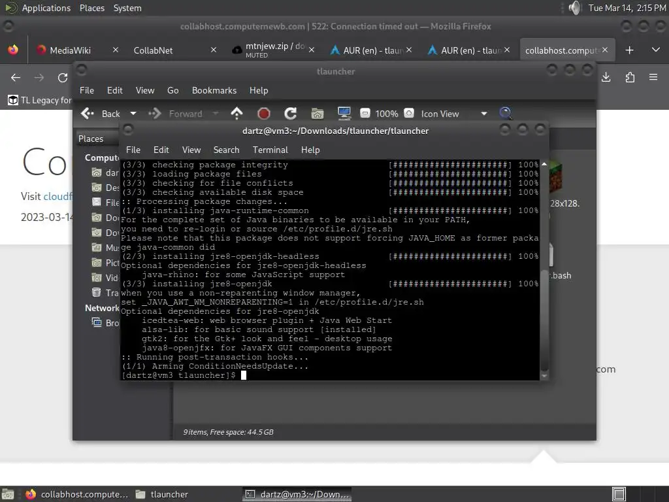The image size is (669, 502).
Task: Click the clock showing Tue Mar 14
Action: 627,8
